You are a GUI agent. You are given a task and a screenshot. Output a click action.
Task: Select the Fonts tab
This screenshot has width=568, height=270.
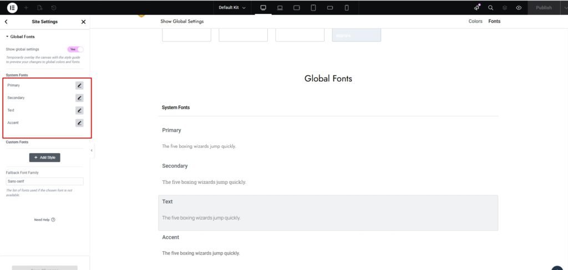click(x=494, y=22)
